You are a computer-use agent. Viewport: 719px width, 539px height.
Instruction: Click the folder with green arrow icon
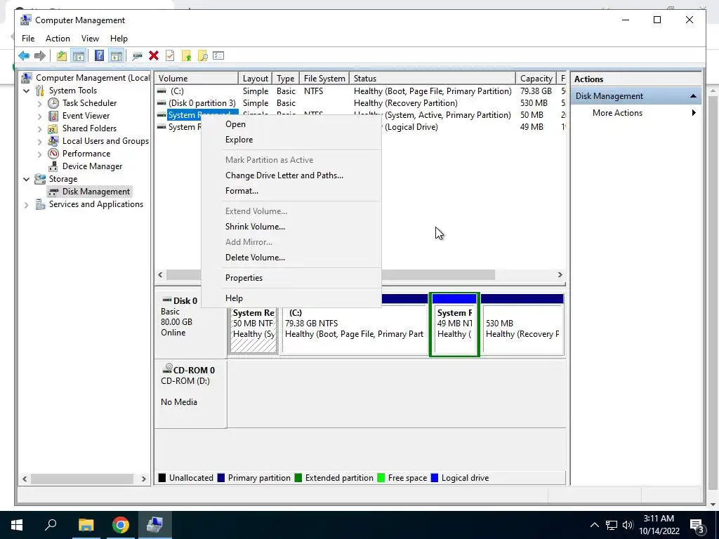(186, 56)
